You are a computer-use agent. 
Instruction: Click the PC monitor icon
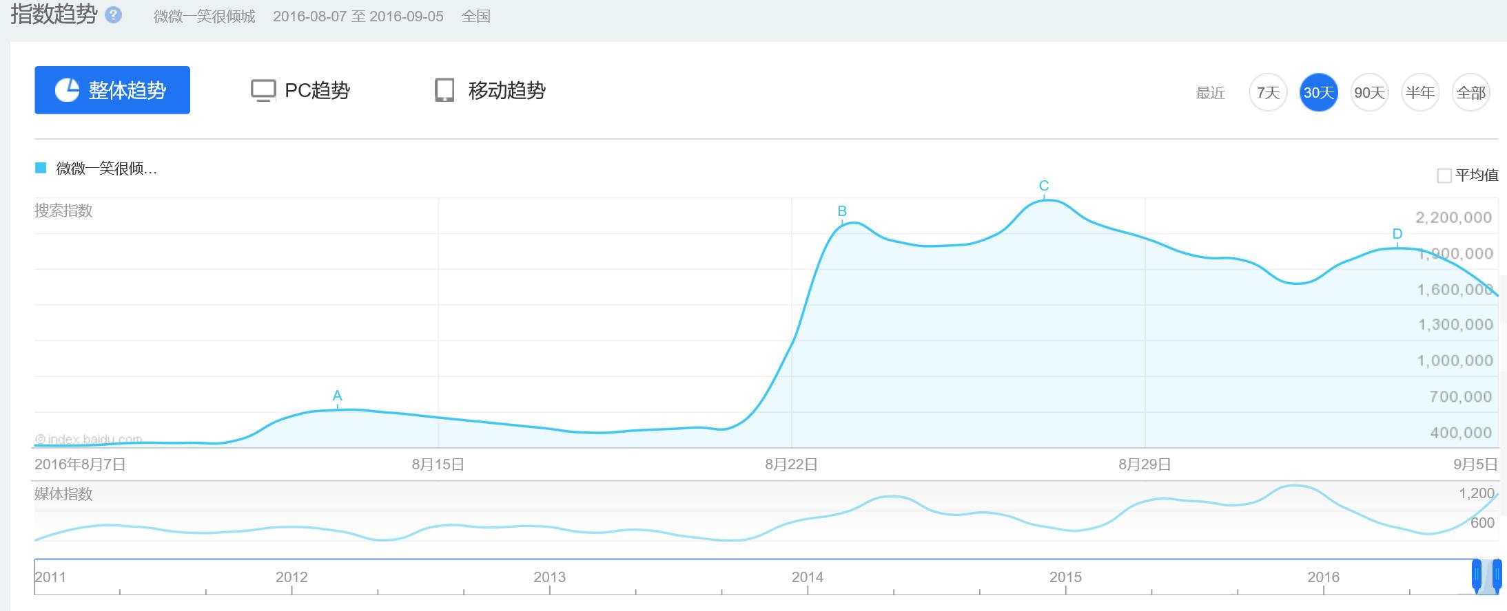tap(263, 90)
